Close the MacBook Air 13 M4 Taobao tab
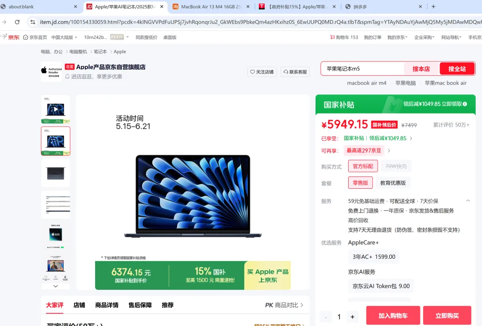This screenshot has width=482, height=326. tap(248, 6)
